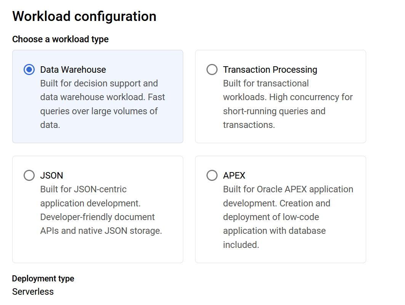Click the Workload configuration heading
This screenshot has height=305, width=405.
[x=84, y=16]
